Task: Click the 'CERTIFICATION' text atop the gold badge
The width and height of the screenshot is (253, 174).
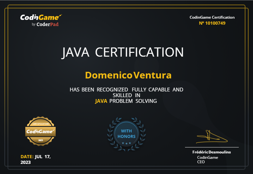Action: pos(40,124)
